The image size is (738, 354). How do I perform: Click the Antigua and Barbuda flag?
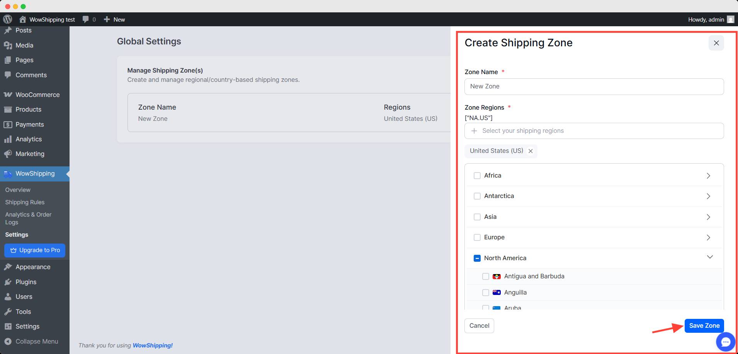click(x=497, y=276)
